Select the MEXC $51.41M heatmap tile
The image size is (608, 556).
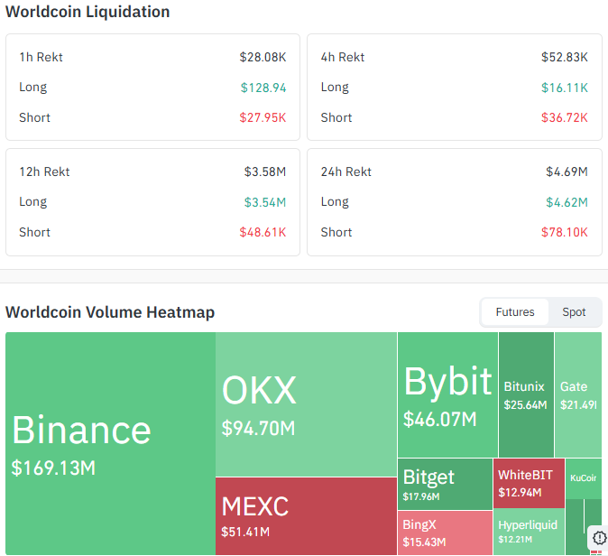coord(307,516)
